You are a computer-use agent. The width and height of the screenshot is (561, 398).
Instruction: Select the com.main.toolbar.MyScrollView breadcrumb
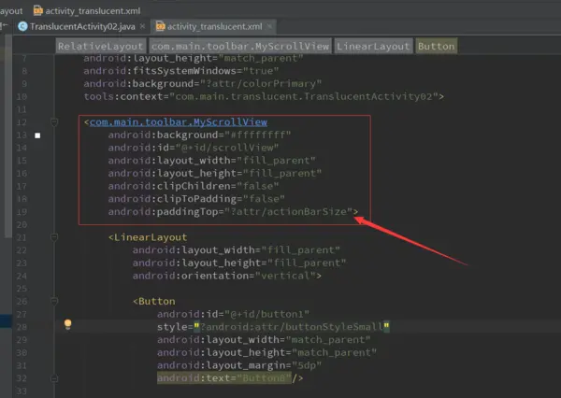coord(240,46)
